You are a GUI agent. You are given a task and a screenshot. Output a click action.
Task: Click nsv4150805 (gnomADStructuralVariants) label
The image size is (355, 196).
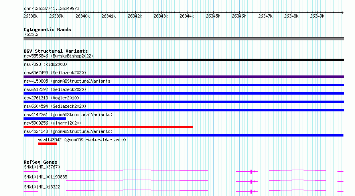point(68,81)
